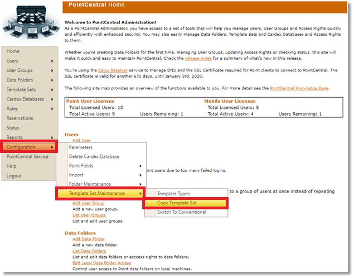Expand the Data Folders submenu arrow
Screen dimensions: 354x278
[x=52, y=80]
